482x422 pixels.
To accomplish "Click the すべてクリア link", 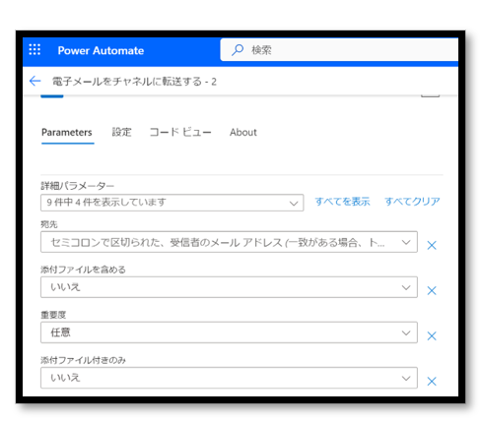I will pyautogui.click(x=412, y=202).
